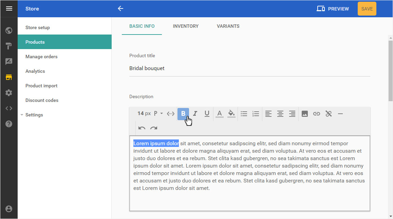Screen dimensions: 393x219
Task: Click the vertical page scrollbar
Action: [391, 71]
